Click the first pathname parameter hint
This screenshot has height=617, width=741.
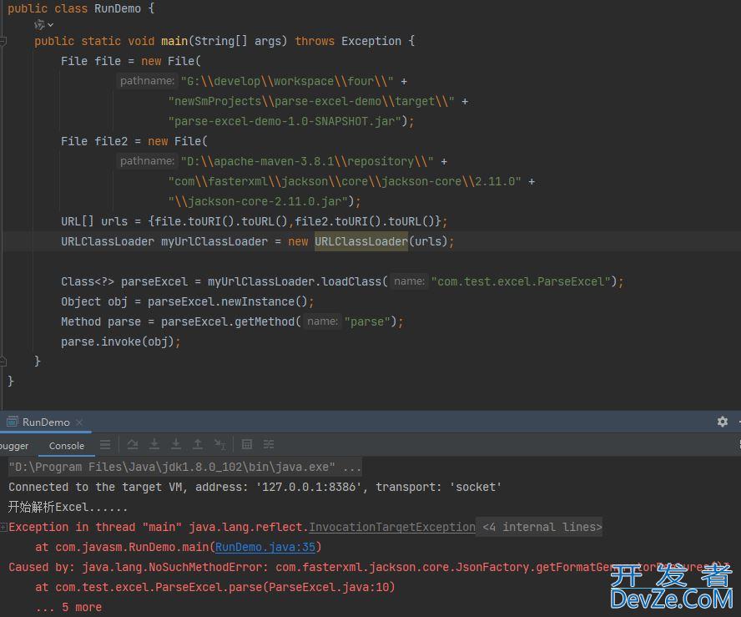pyautogui.click(x=147, y=81)
